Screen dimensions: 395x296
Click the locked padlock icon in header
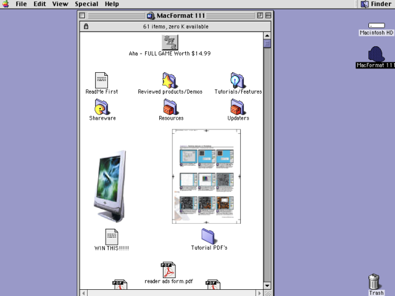coord(86,26)
